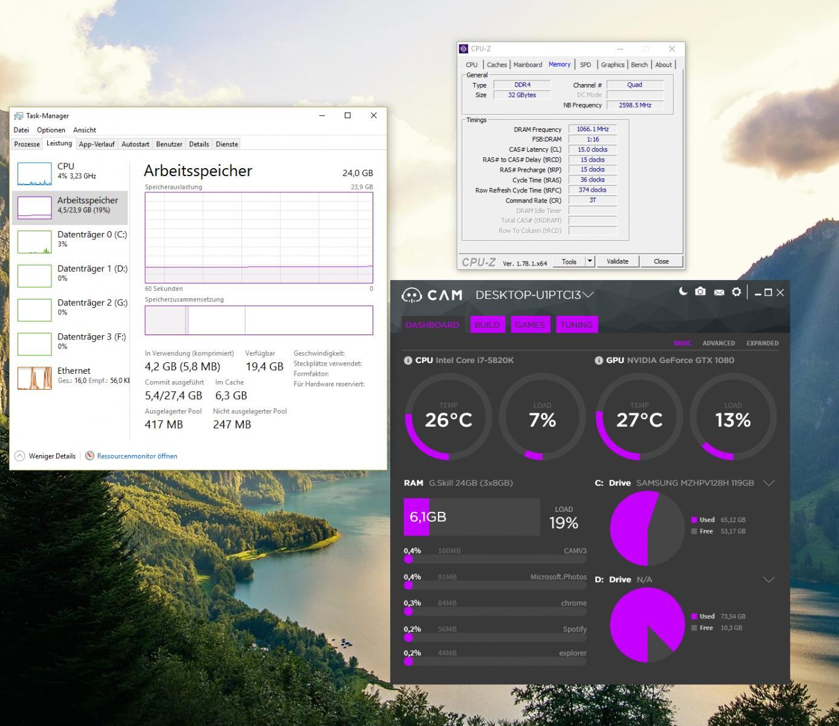
Task: Open CPU-Z Tools dropdown arrow
Action: click(x=590, y=261)
